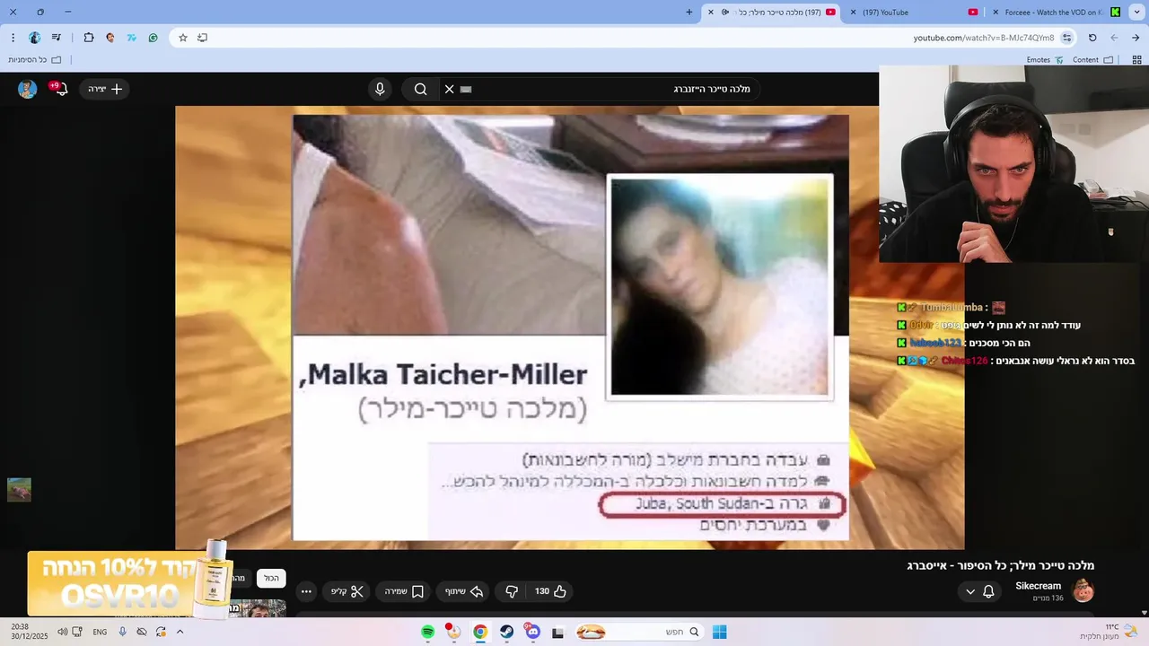The height and width of the screenshot is (646, 1149).
Task: Open Discord from the taskbar
Action: click(532, 632)
